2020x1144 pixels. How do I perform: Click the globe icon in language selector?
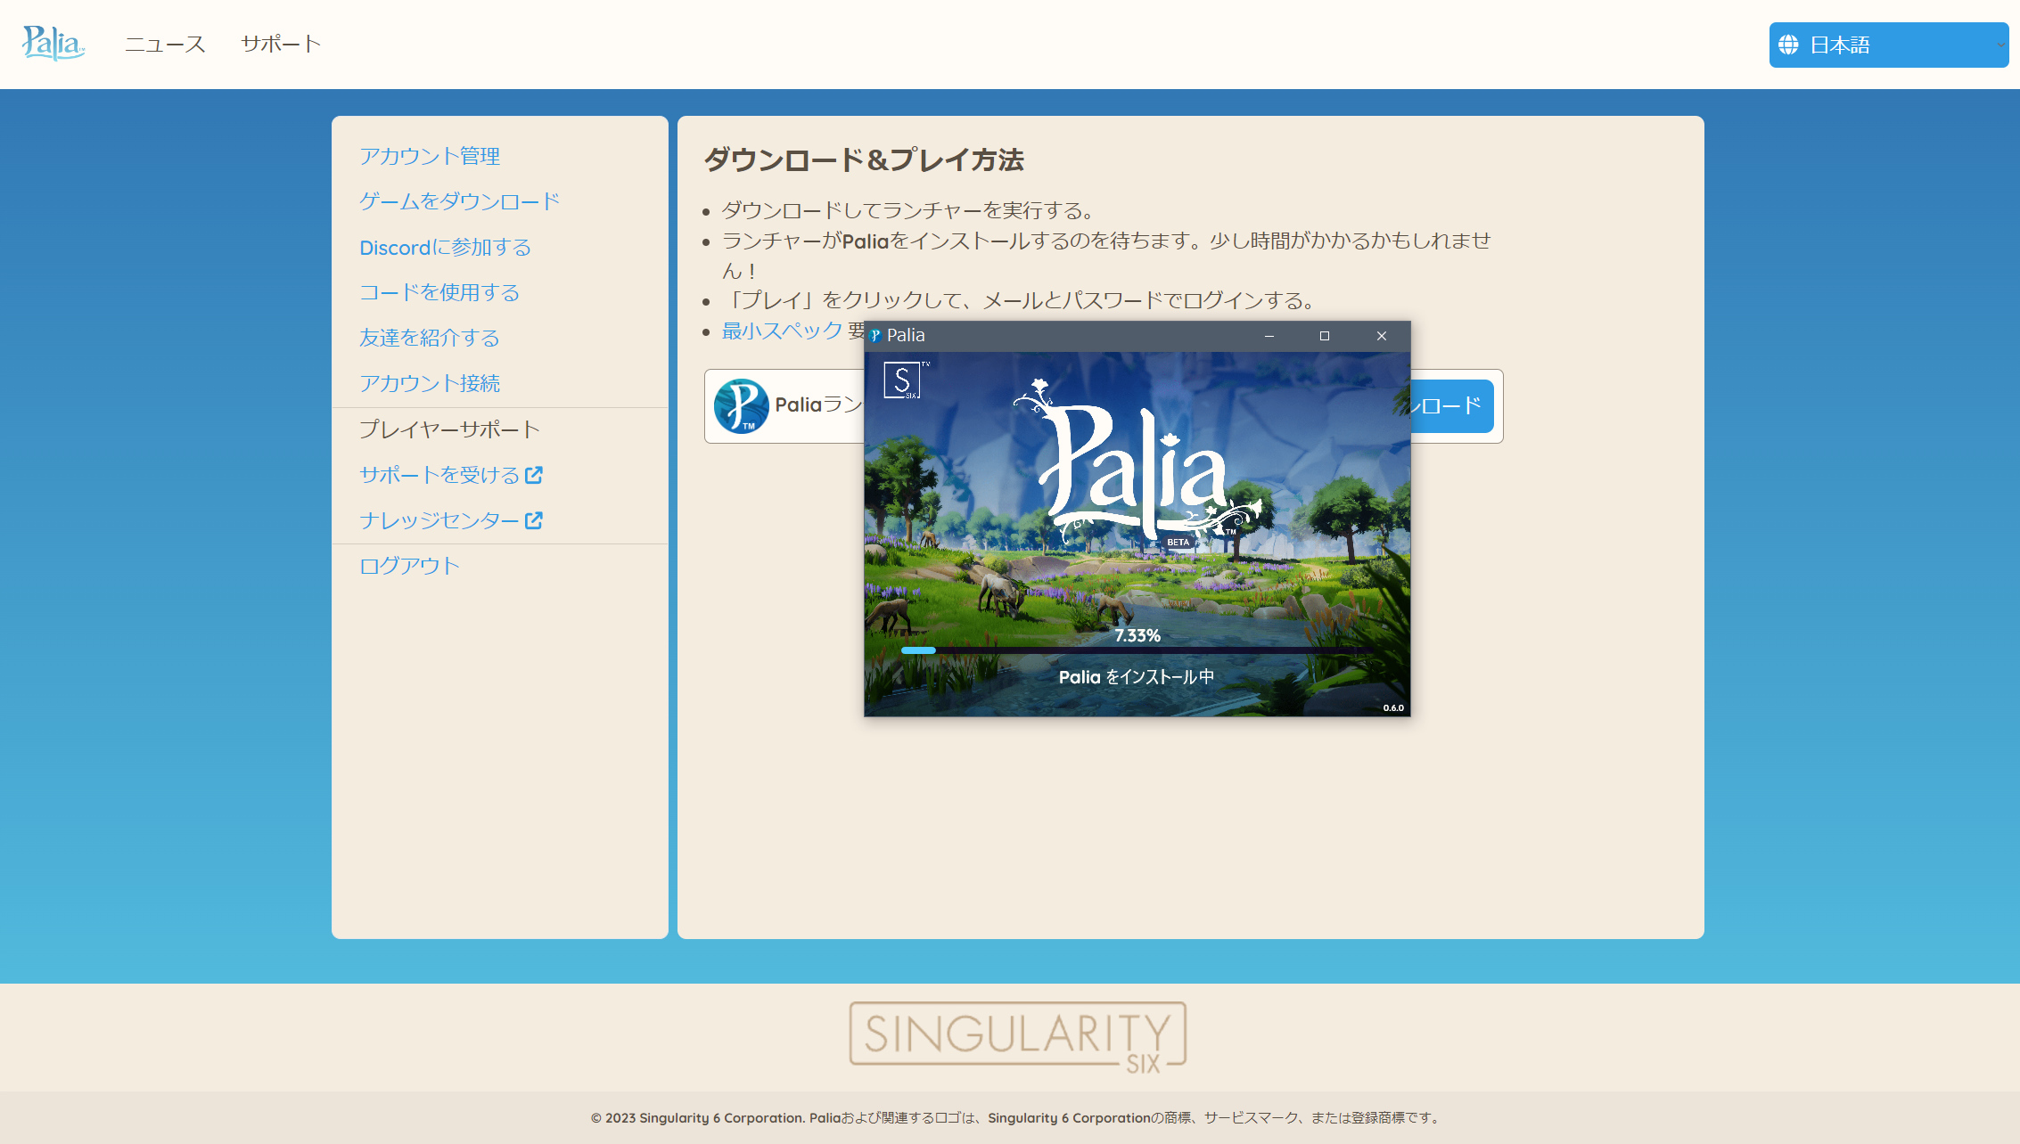coord(1788,45)
